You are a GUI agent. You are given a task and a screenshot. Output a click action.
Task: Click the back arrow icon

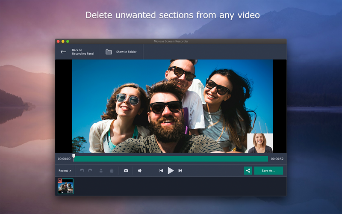pos(63,52)
